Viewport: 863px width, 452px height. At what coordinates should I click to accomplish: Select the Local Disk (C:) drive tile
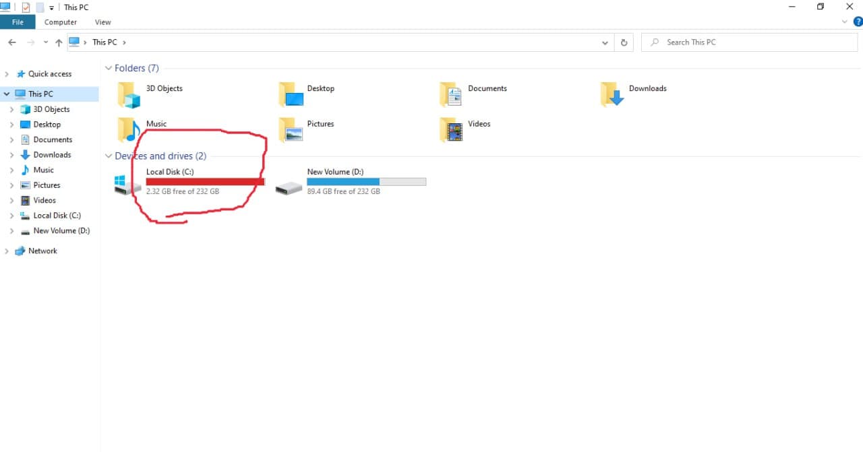tap(189, 182)
